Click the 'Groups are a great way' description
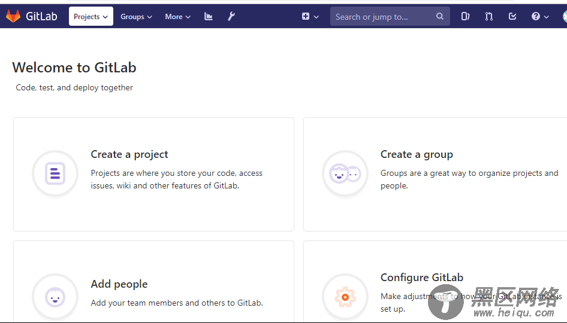 tap(469, 179)
